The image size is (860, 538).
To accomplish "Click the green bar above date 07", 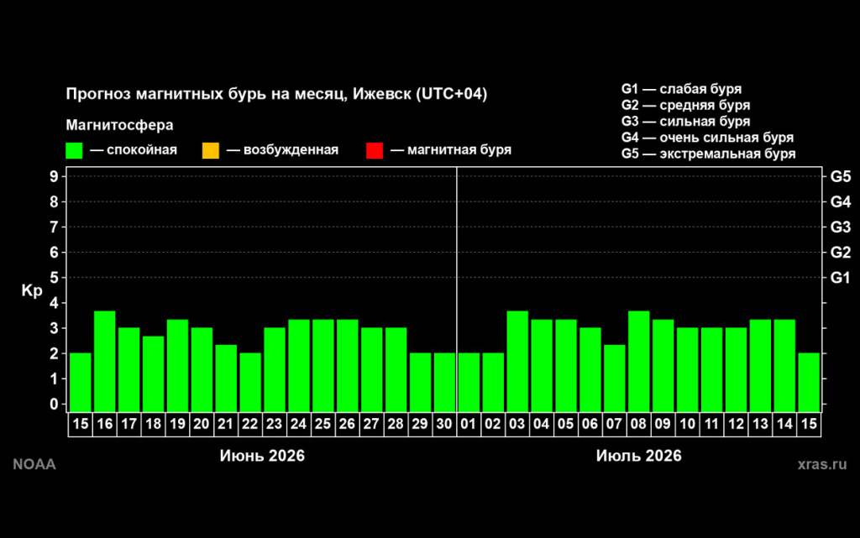I will (x=614, y=378).
